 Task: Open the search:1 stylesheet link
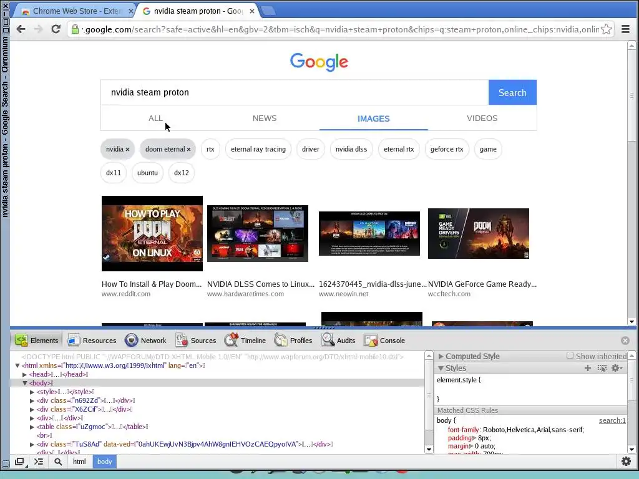612,420
